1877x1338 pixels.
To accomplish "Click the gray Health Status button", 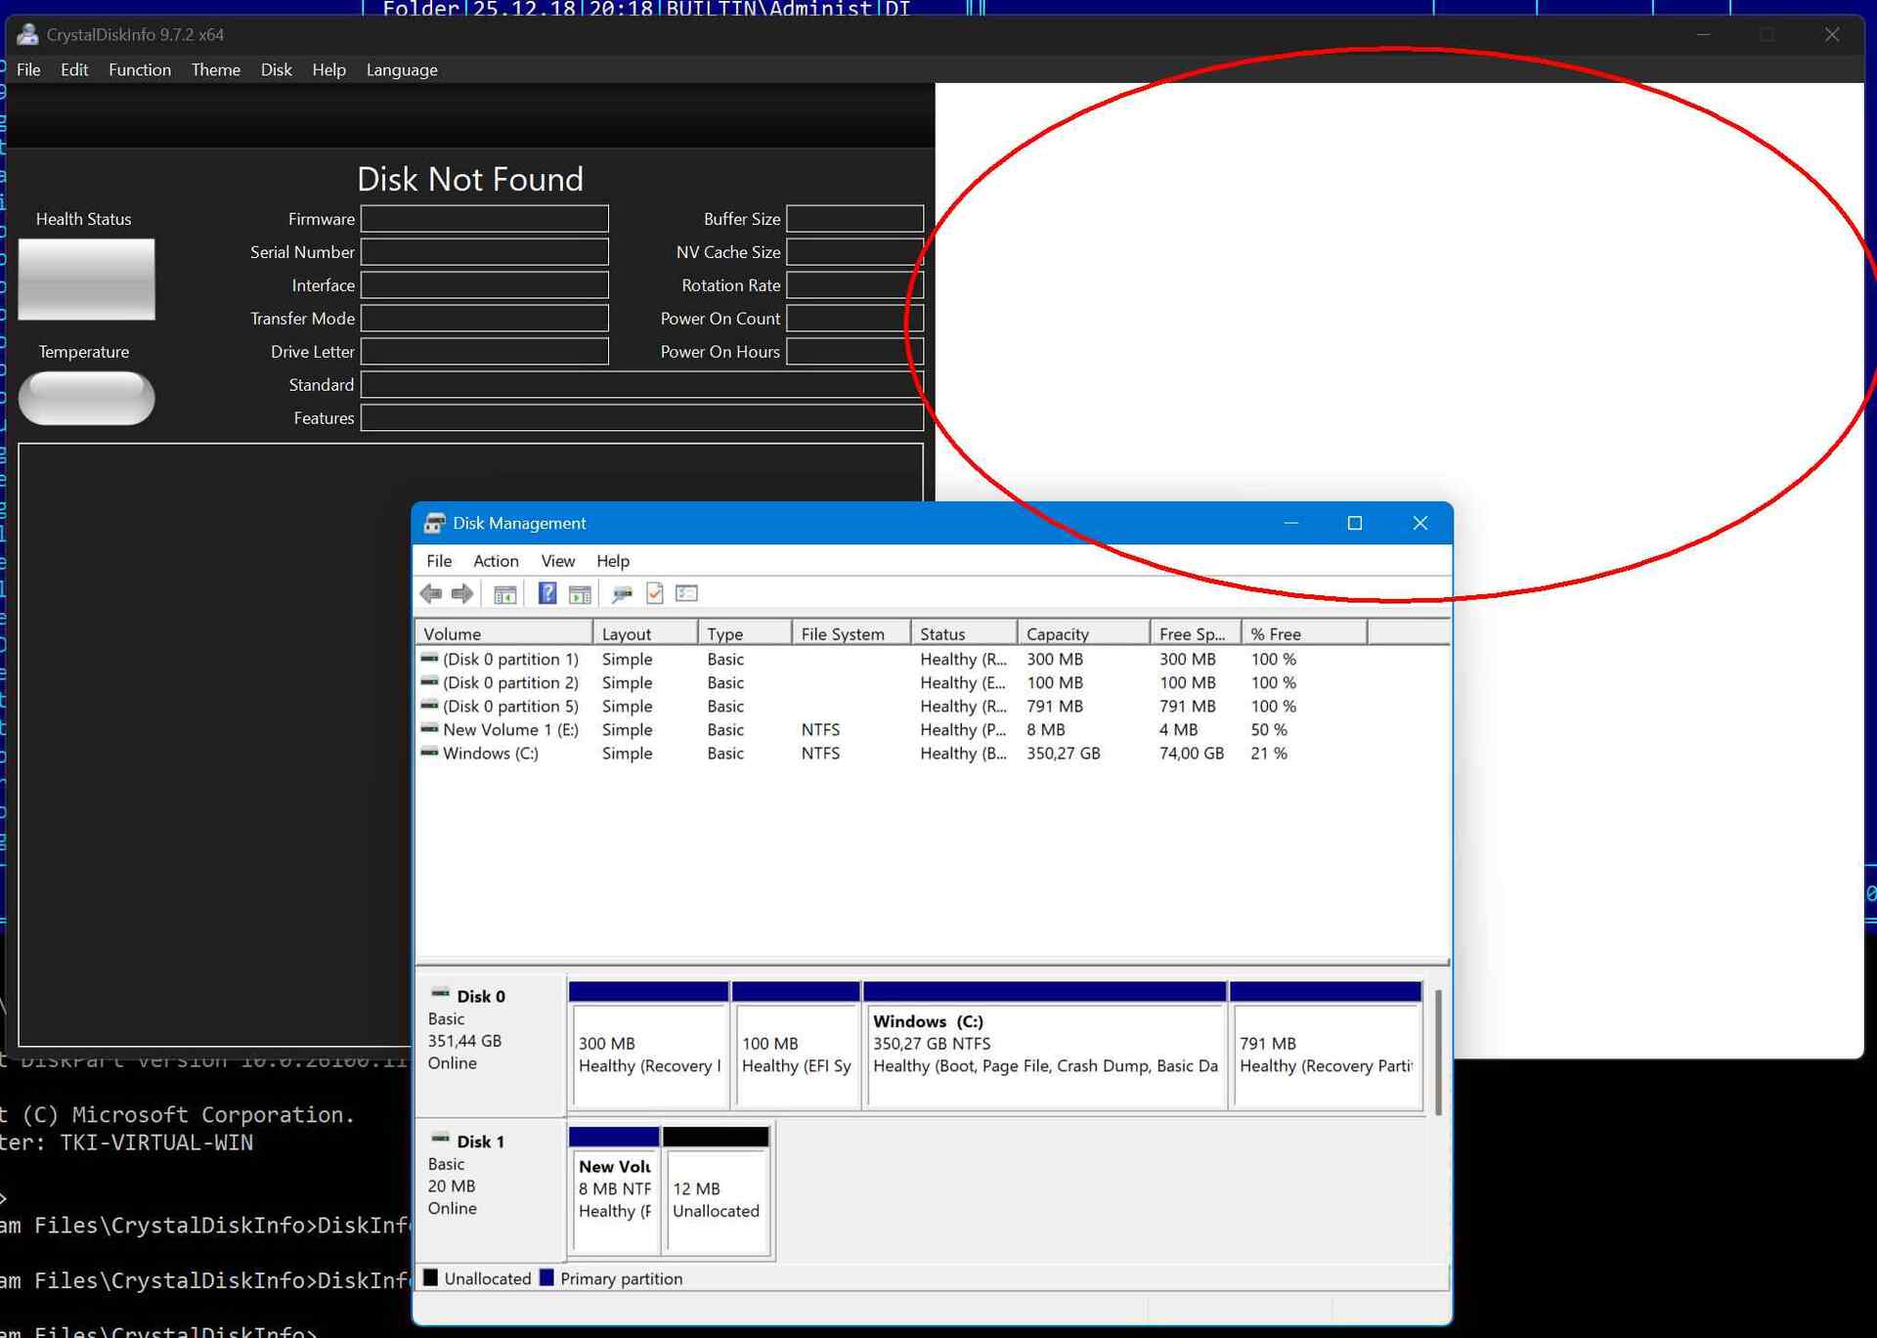I will coord(86,280).
